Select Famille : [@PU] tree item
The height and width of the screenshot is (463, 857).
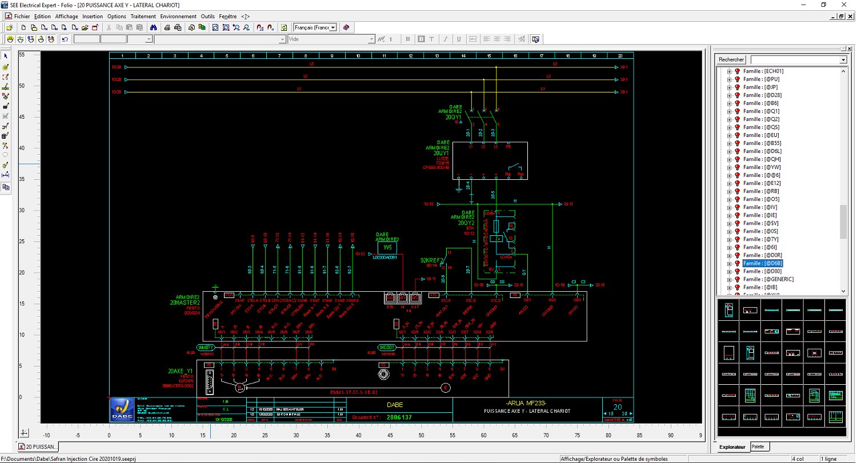coord(761,79)
